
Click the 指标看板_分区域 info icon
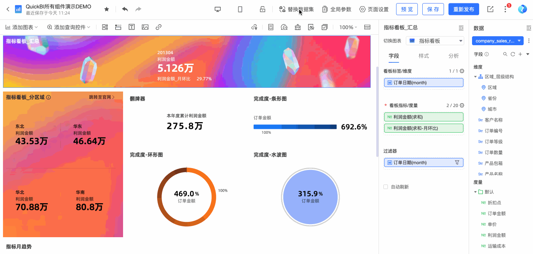[49, 97]
